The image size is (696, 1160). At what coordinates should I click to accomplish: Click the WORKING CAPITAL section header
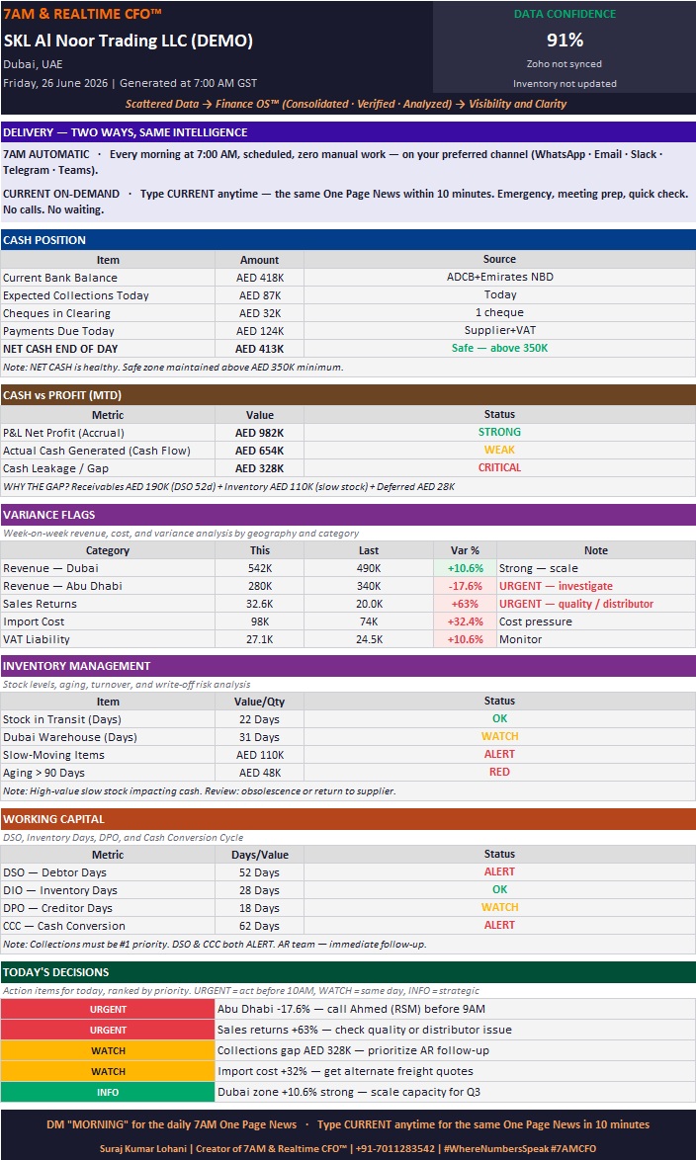pos(348,819)
